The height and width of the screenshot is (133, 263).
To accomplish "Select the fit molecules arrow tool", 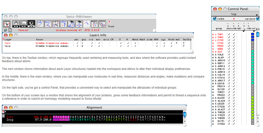I will pos(87,24).
